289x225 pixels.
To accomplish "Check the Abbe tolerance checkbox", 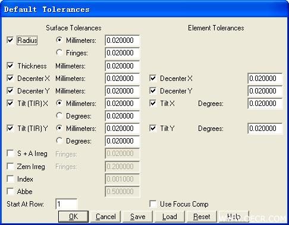I will (10, 191).
